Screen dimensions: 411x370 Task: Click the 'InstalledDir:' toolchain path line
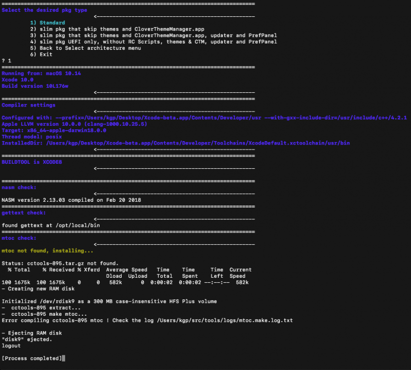175,143
